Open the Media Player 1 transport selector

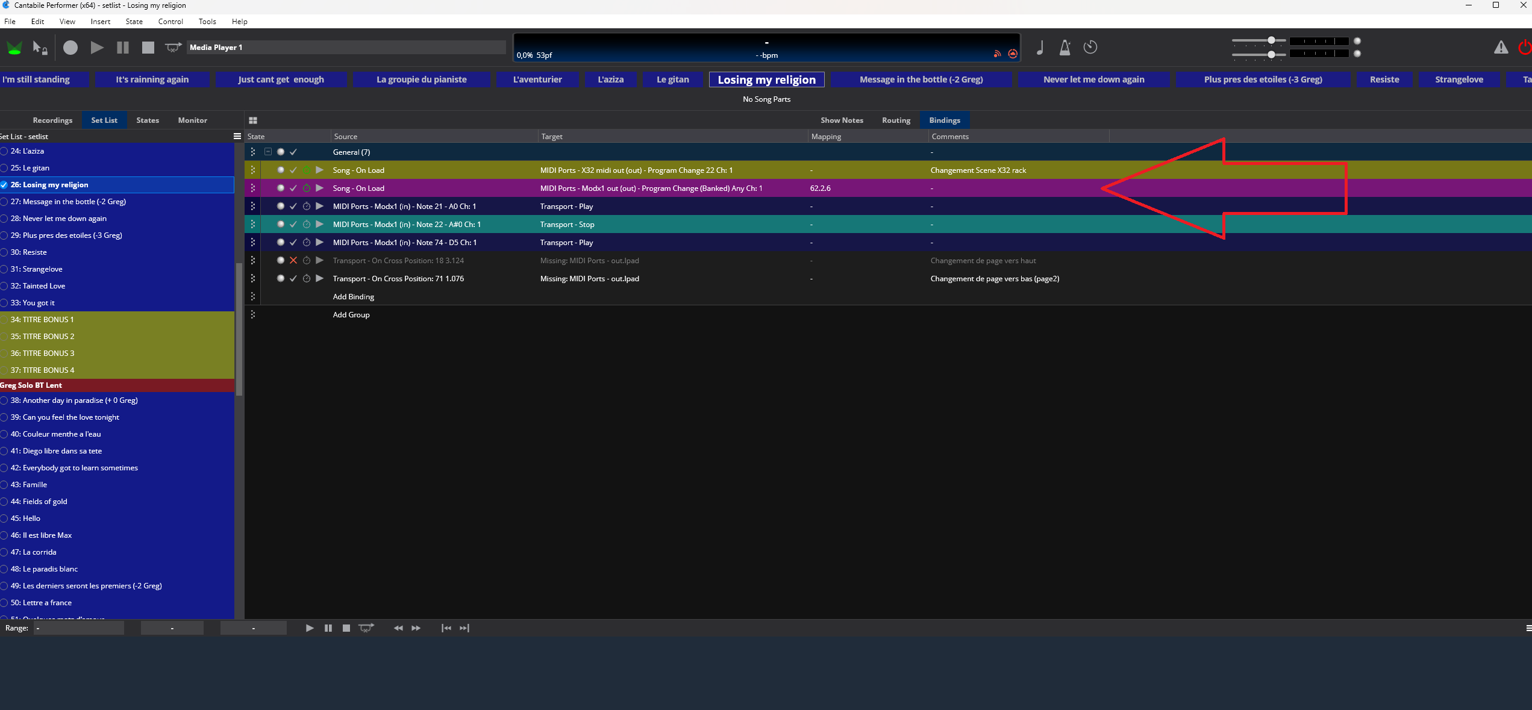coord(346,48)
